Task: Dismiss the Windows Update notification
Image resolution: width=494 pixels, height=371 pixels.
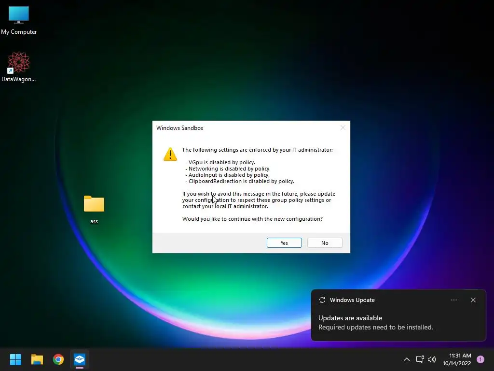Action: (x=473, y=300)
